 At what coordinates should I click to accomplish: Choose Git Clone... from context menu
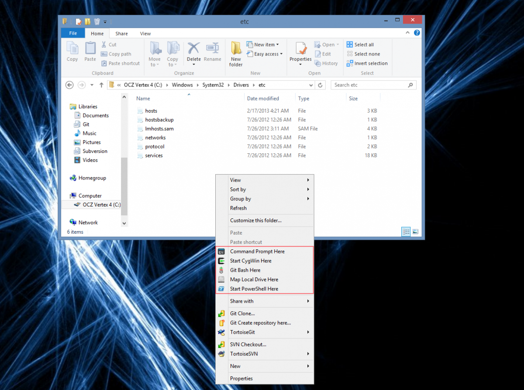(265, 314)
